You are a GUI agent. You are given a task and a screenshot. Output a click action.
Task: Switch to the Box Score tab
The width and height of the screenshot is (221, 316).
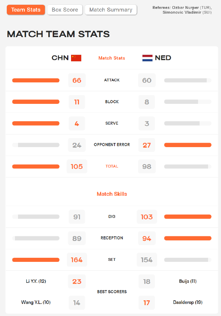point(65,10)
